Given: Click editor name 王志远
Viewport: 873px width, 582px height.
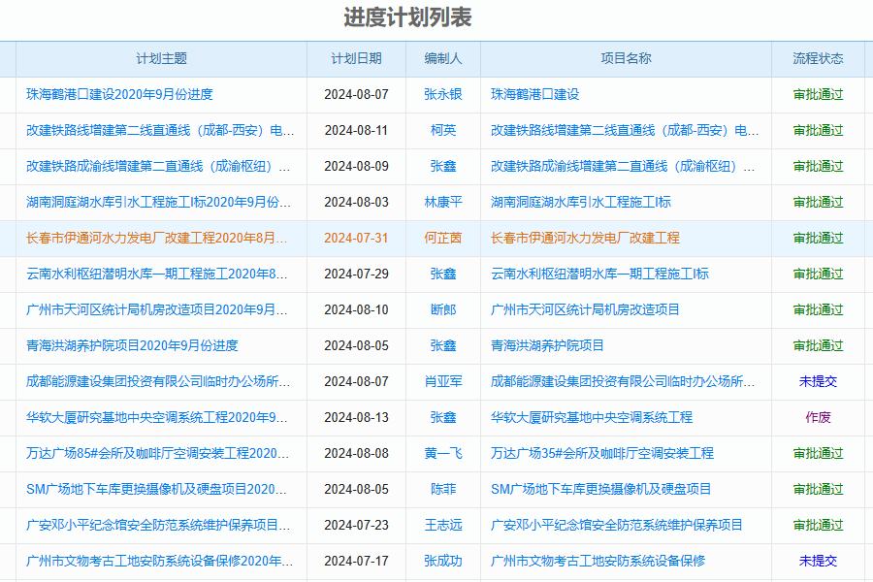Looking at the screenshot, I should click(443, 525).
